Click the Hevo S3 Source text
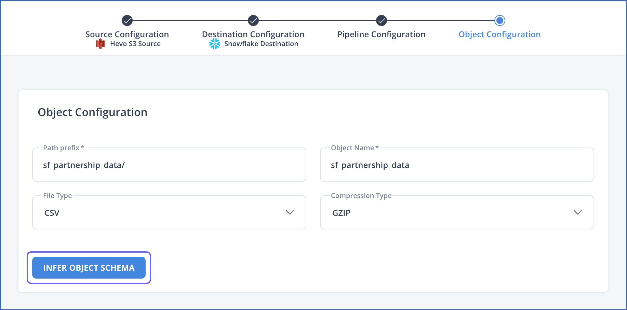Image resolution: width=627 pixels, height=310 pixels. tap(135, 44)
